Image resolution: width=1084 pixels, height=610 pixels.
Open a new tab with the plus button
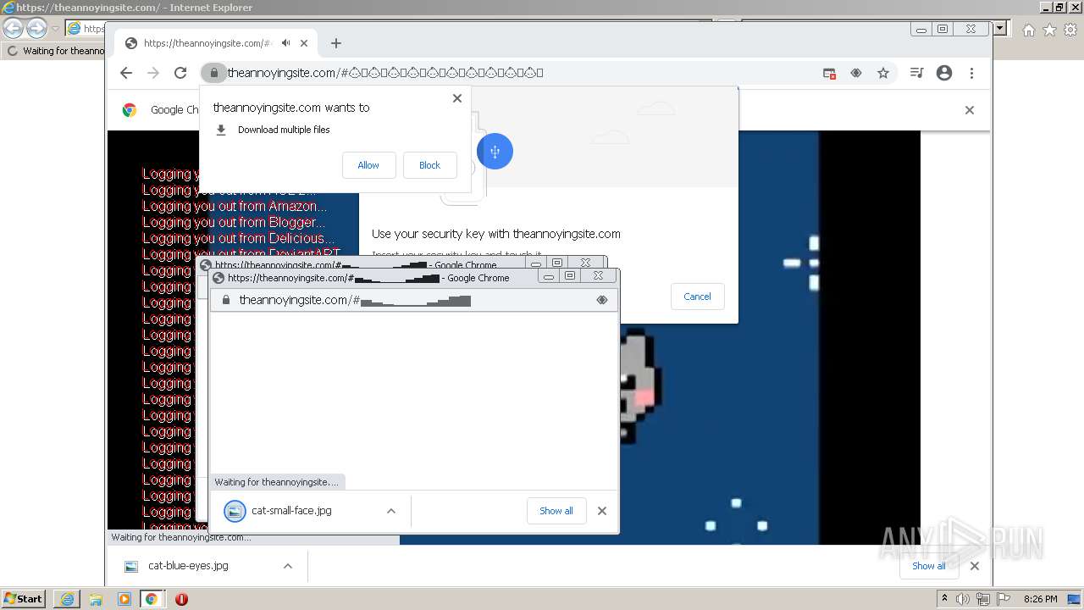pos(336,43)
